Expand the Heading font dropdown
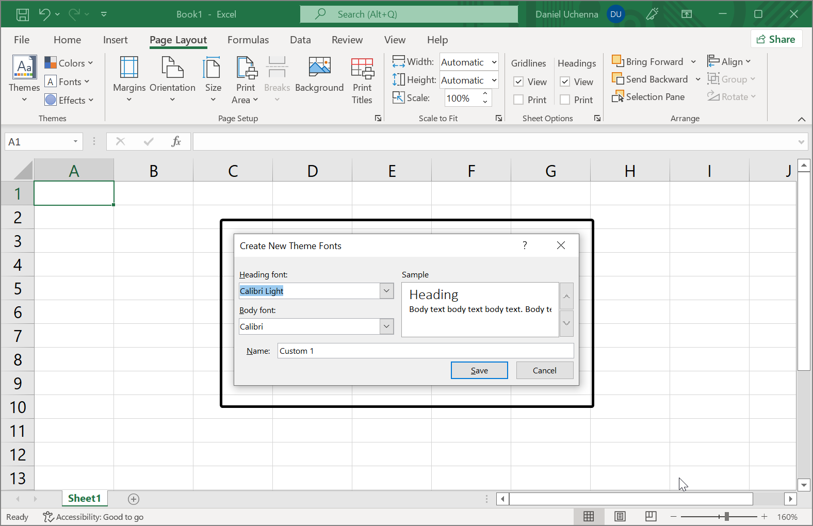Image resolution: width=813 pixels, height=526 pixels. click(x=386, y=291)
